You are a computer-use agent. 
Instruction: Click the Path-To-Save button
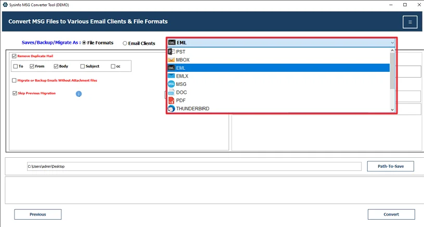391,167
